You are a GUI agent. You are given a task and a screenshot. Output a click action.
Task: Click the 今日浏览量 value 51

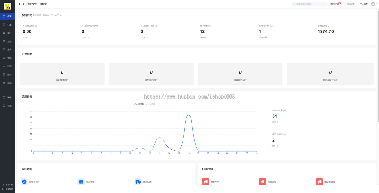[x=274, y=116]
